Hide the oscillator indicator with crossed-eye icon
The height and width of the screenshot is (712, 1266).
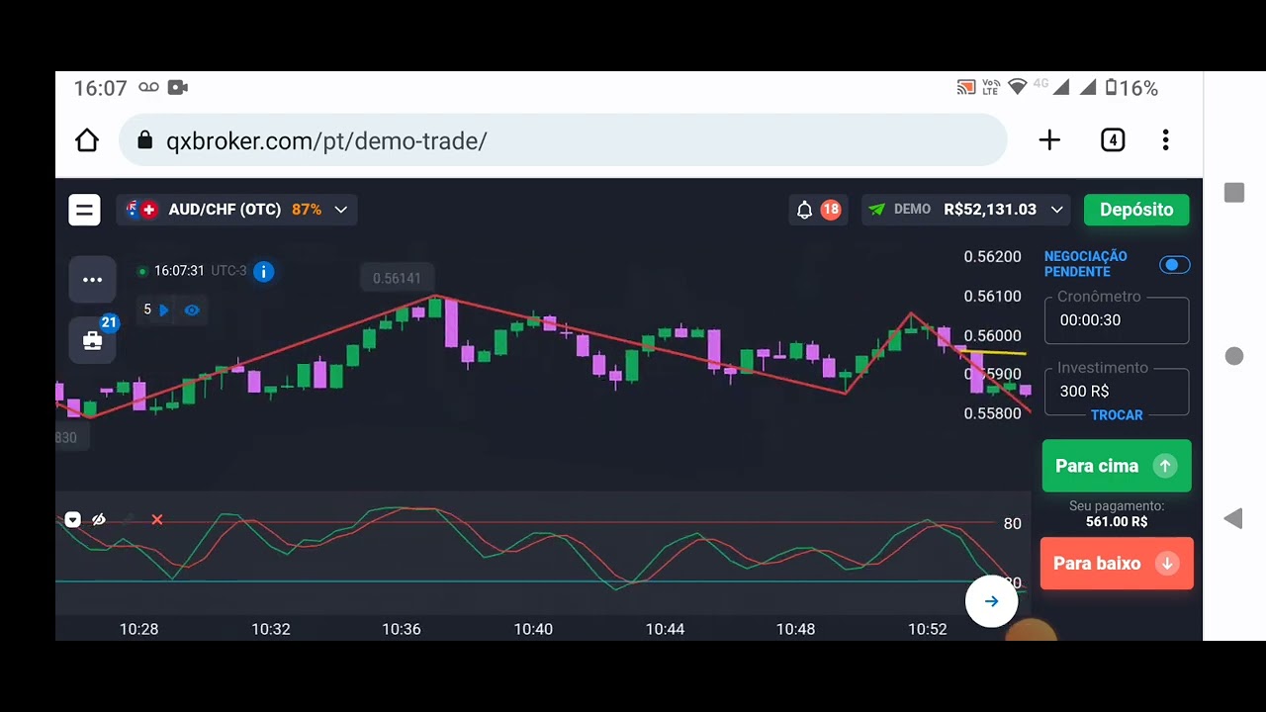click(99, 519)
